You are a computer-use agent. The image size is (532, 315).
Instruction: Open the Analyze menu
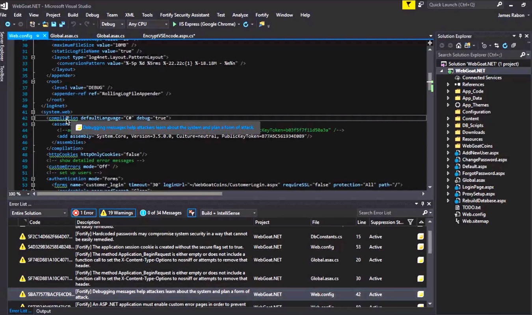coord(240,15)
